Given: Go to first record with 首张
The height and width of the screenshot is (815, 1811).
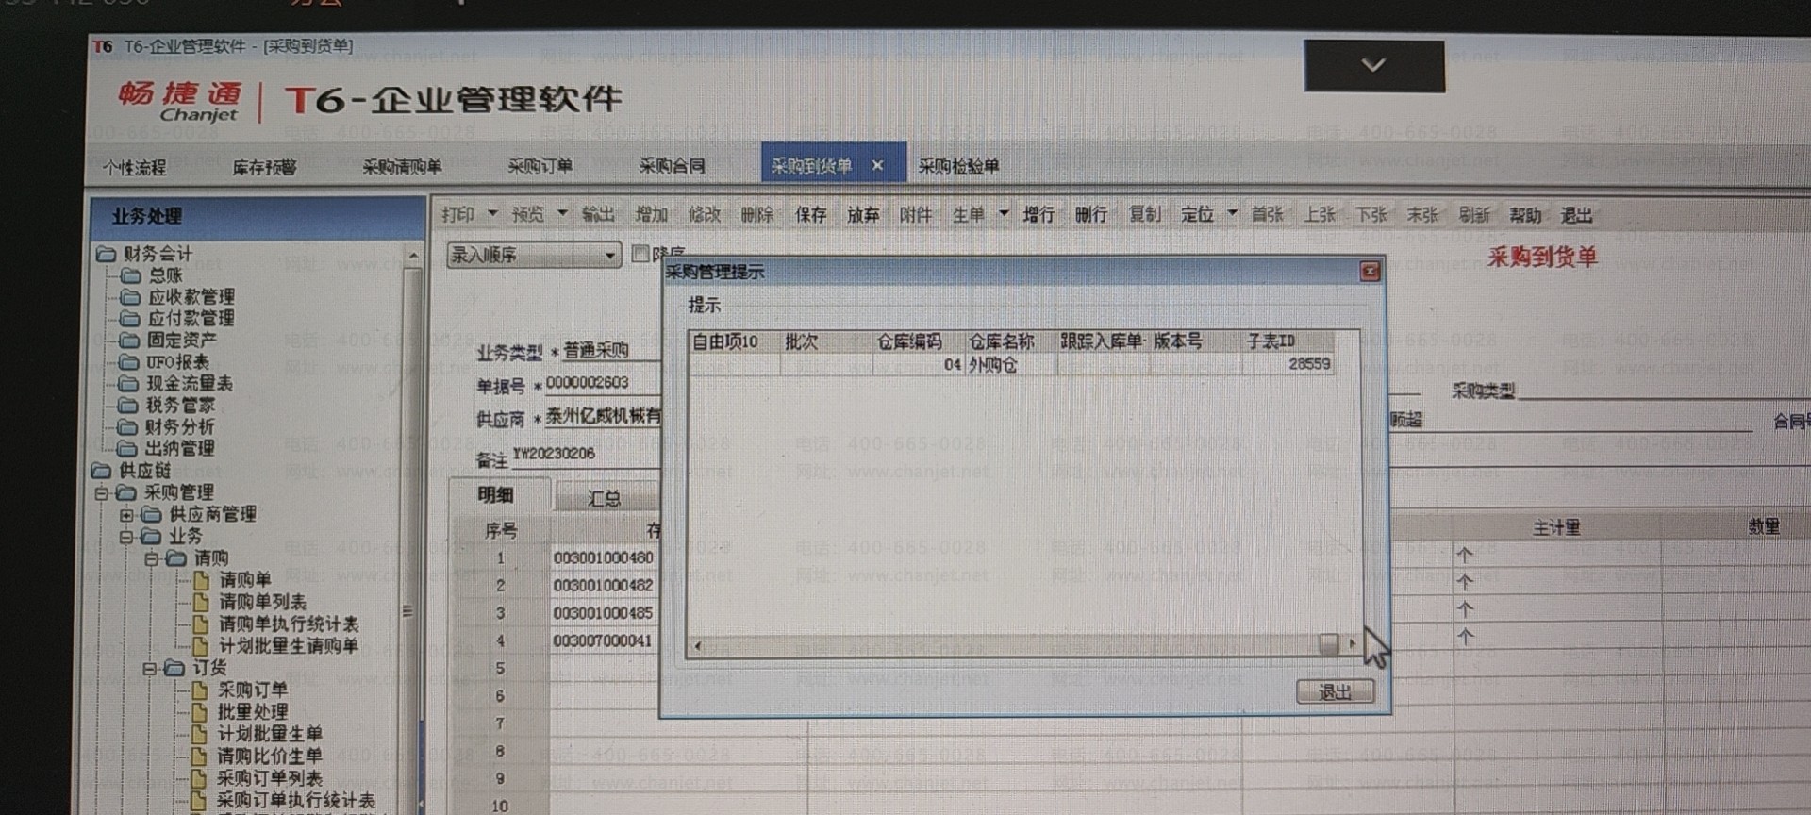Looking at the screenshot, I should pyautogui.click(x=1267, y=215).
